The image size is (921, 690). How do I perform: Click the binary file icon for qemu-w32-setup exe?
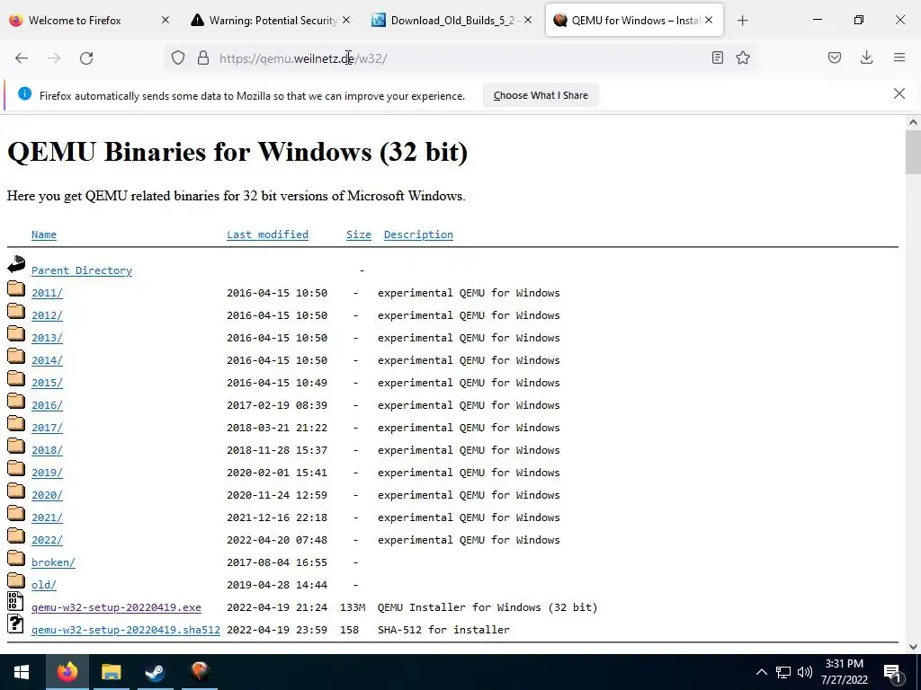tap(16, 601)
